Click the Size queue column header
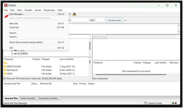Image resolution: width=183 pixels, height=108 pixels. [72, 83]
